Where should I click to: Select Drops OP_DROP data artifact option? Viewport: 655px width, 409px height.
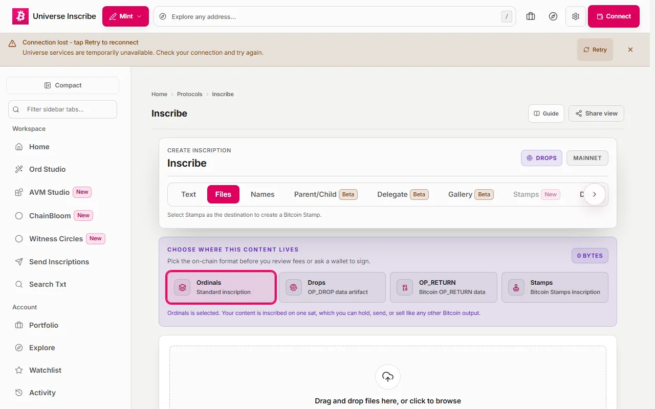332,287
